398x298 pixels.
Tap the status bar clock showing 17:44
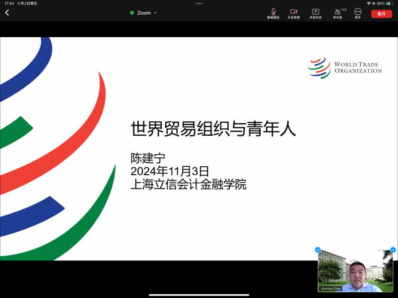9,3
